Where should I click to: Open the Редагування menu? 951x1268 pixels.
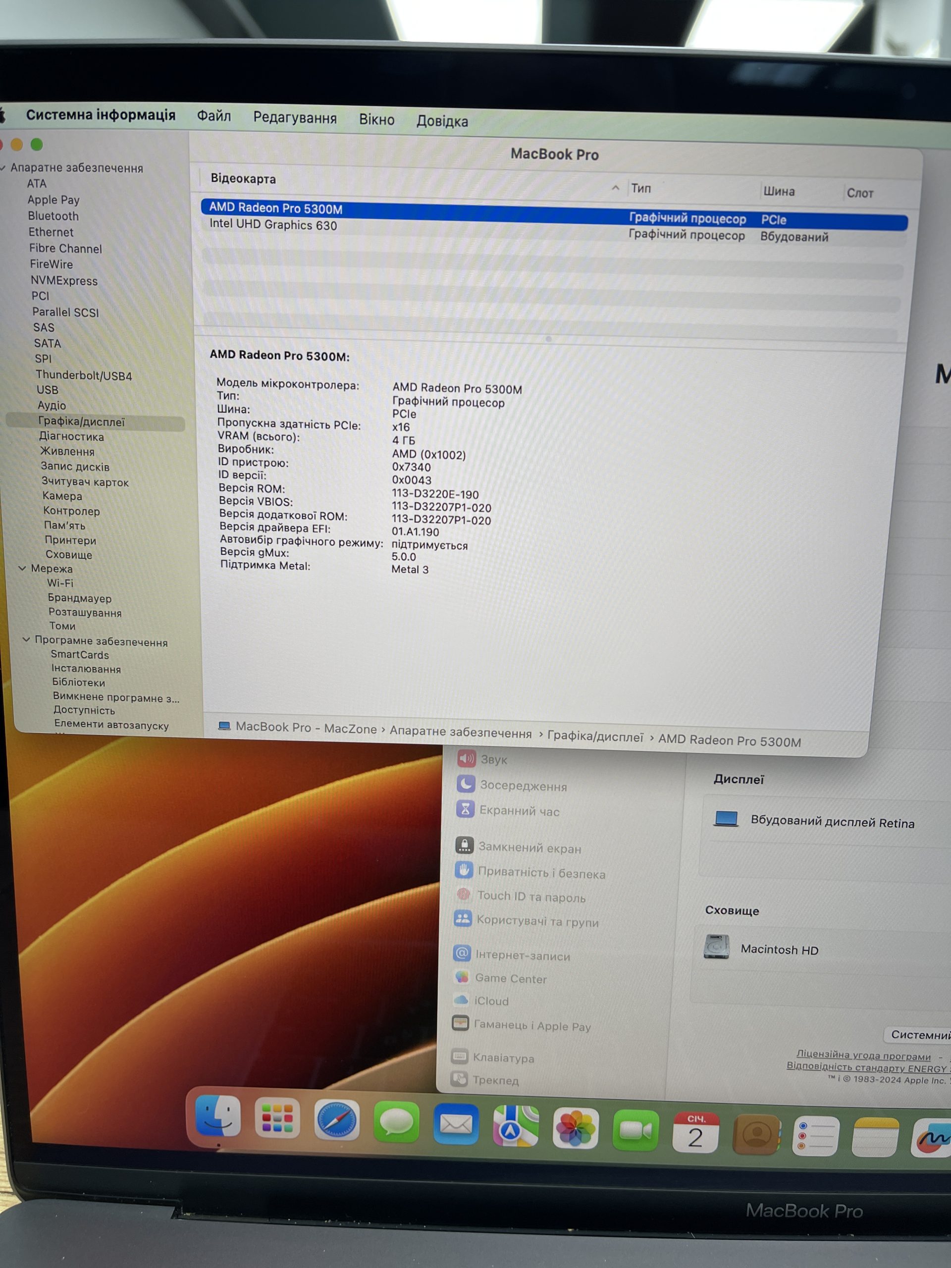pos(295,118)
